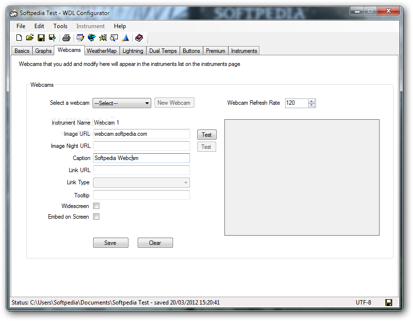Open the Help menu
The image size is (413, 321).
(x=120, y=26)
